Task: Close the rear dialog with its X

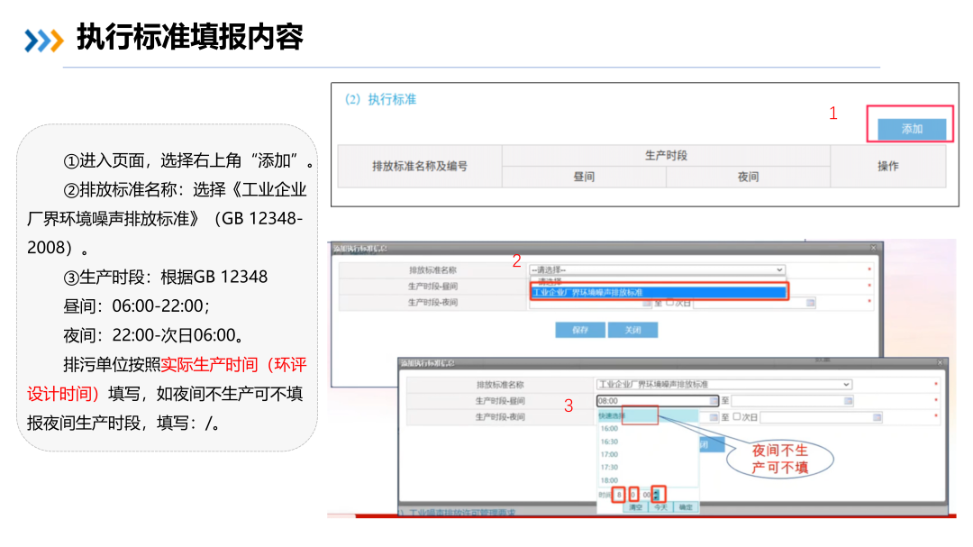Action: point(873,248)
